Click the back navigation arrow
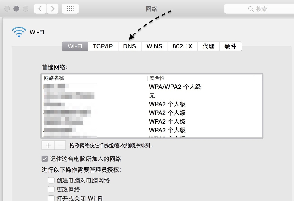 click(40, 9)
